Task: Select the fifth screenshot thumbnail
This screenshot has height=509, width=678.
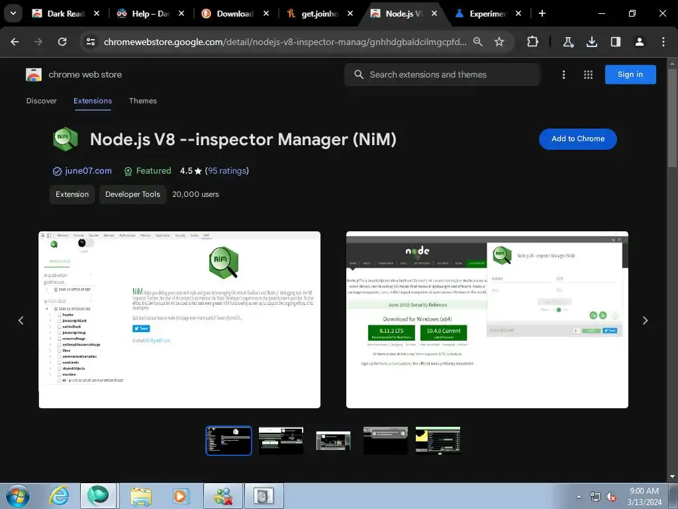Action: tap(438, 441)
